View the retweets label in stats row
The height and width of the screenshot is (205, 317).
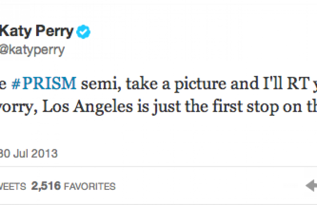[13, 186]
